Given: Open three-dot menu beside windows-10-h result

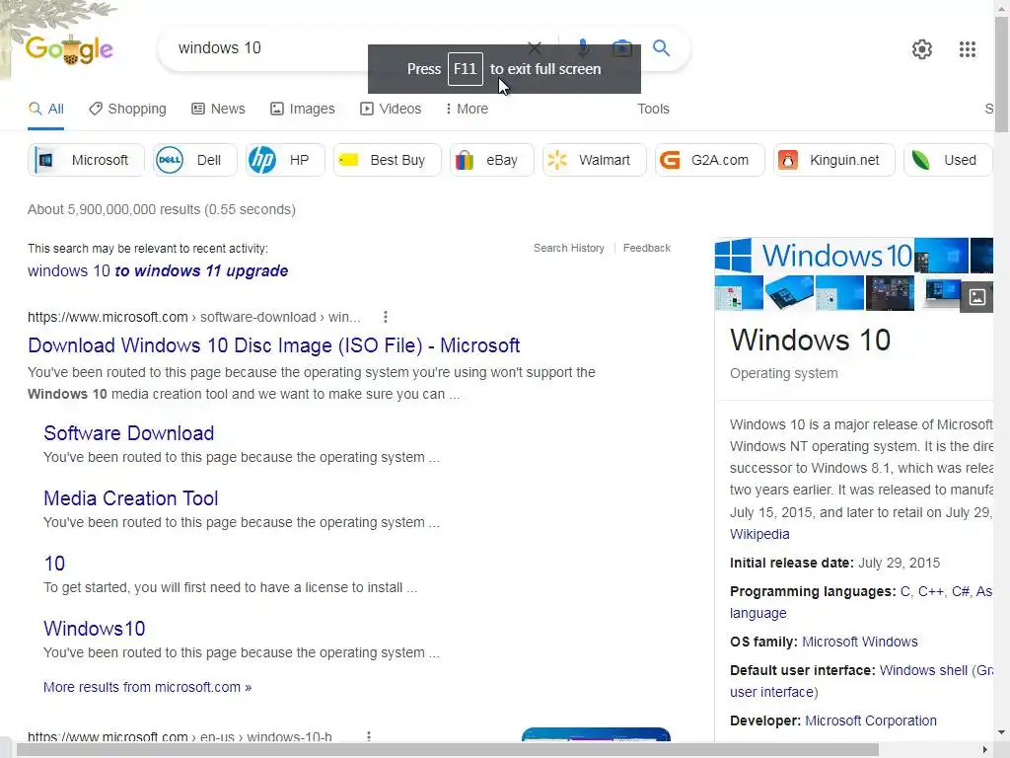Looking at the screenshot, I should point(369,736).
